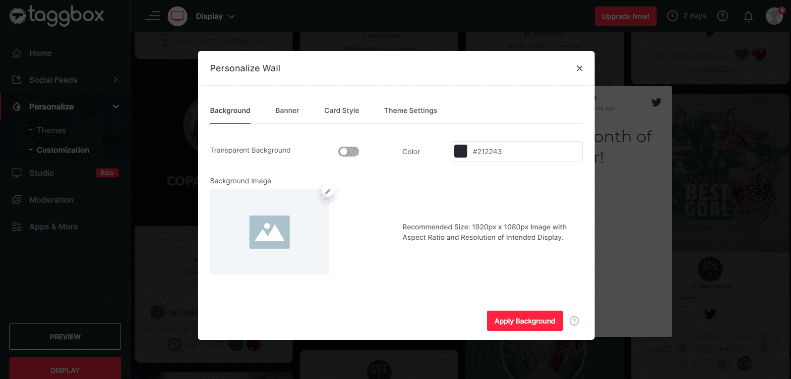
Task: Select the Theme Settings tab
Action: [x=411, y=110]
